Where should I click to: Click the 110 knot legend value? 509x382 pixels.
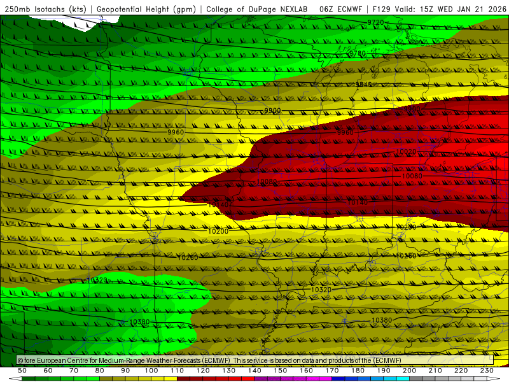pyautogui.click(x=178, y=371)
